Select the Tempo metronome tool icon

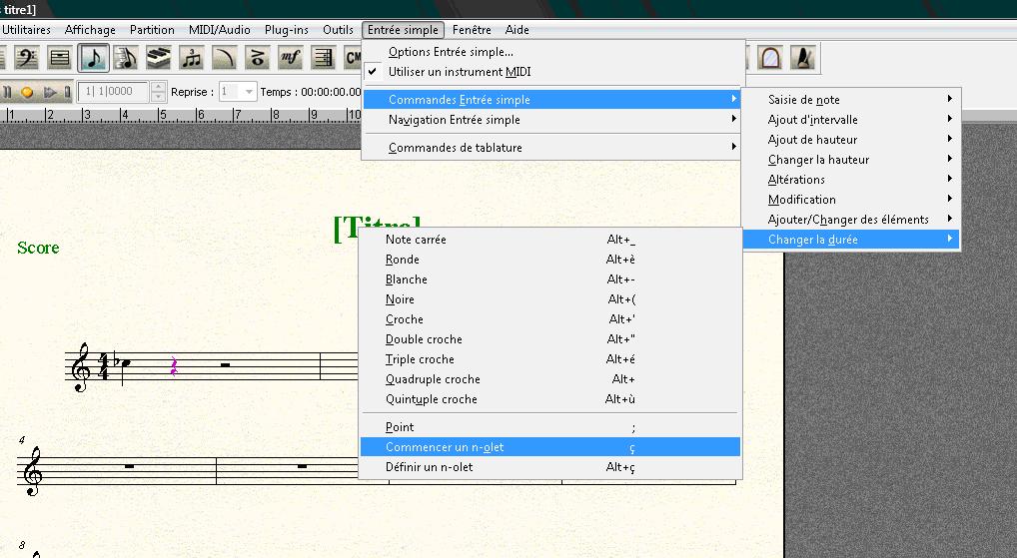click(x=802, y=58)
